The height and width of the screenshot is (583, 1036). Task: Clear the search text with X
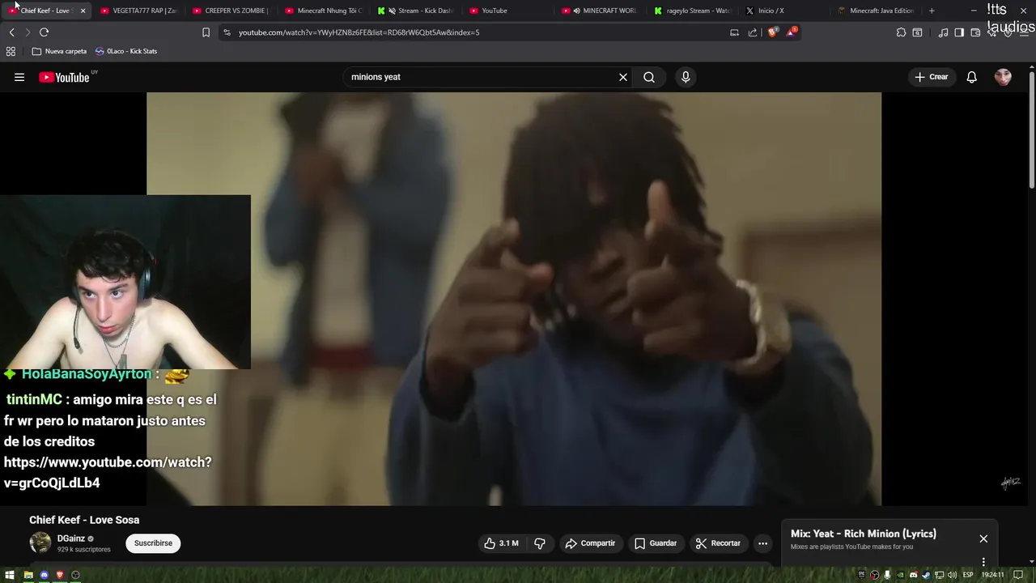coord(623,77)
